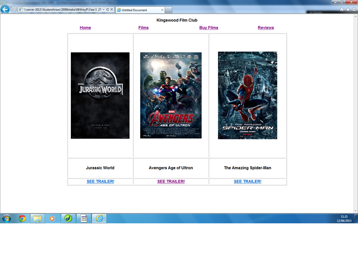Open the Windows Start button

(7, 218)
